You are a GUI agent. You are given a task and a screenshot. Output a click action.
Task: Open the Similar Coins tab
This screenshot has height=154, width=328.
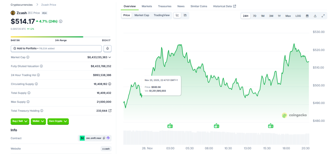tap(199, 6)
